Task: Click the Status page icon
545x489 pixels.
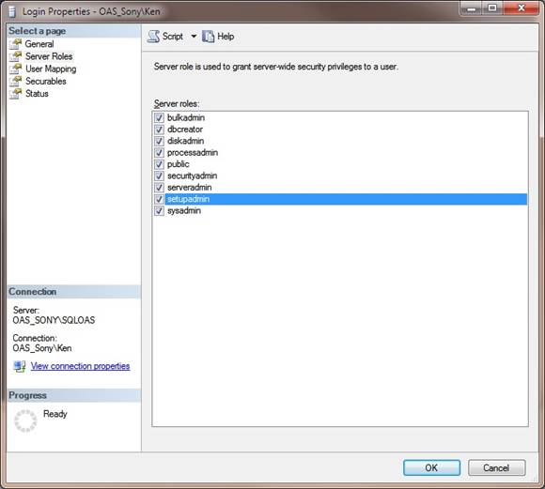Action: click(x=16, y=94)
